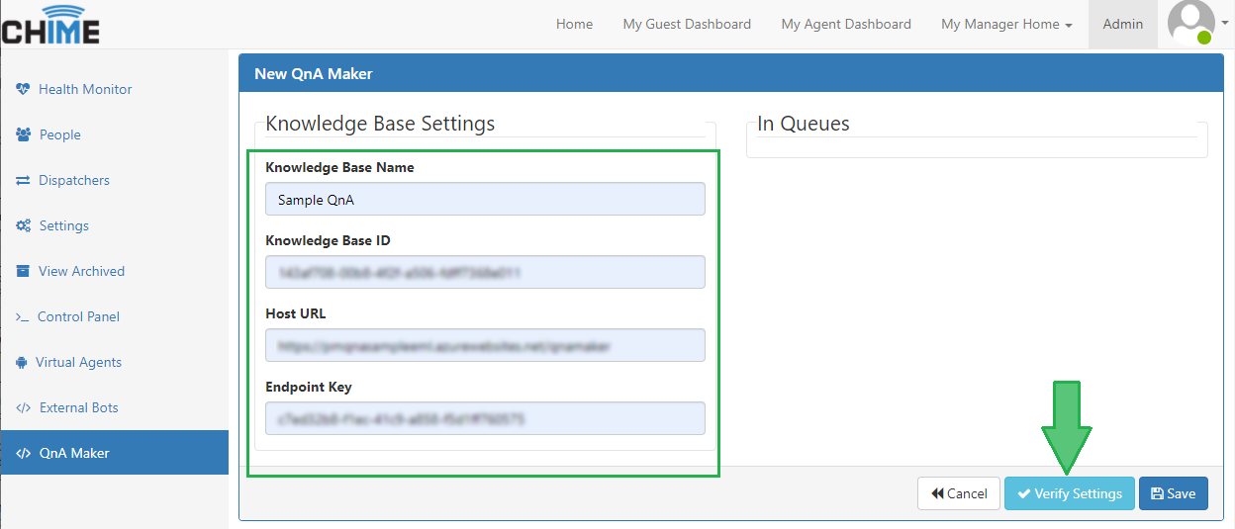Click the Knowledge Base ID field
This screenshot has width=1235, height=529.
[485, 272]
